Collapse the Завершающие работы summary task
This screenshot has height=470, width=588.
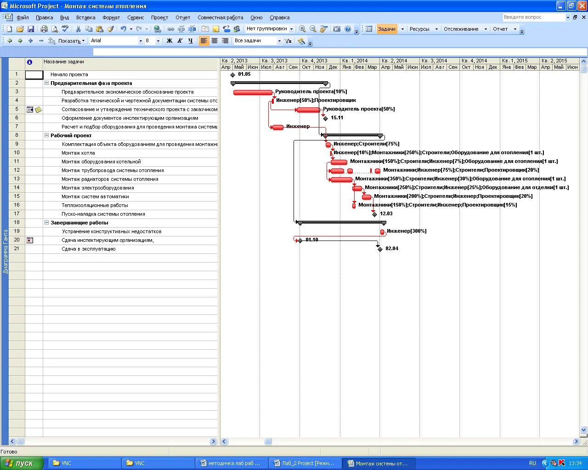pyautogui.click(x=46, y=223)
